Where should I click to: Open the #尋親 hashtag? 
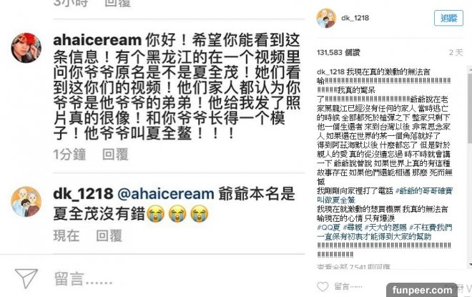(x=353, y=228)
